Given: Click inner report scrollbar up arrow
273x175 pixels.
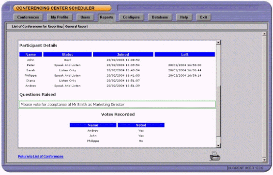Looking at the screenshot, I should tap(218, 42).
